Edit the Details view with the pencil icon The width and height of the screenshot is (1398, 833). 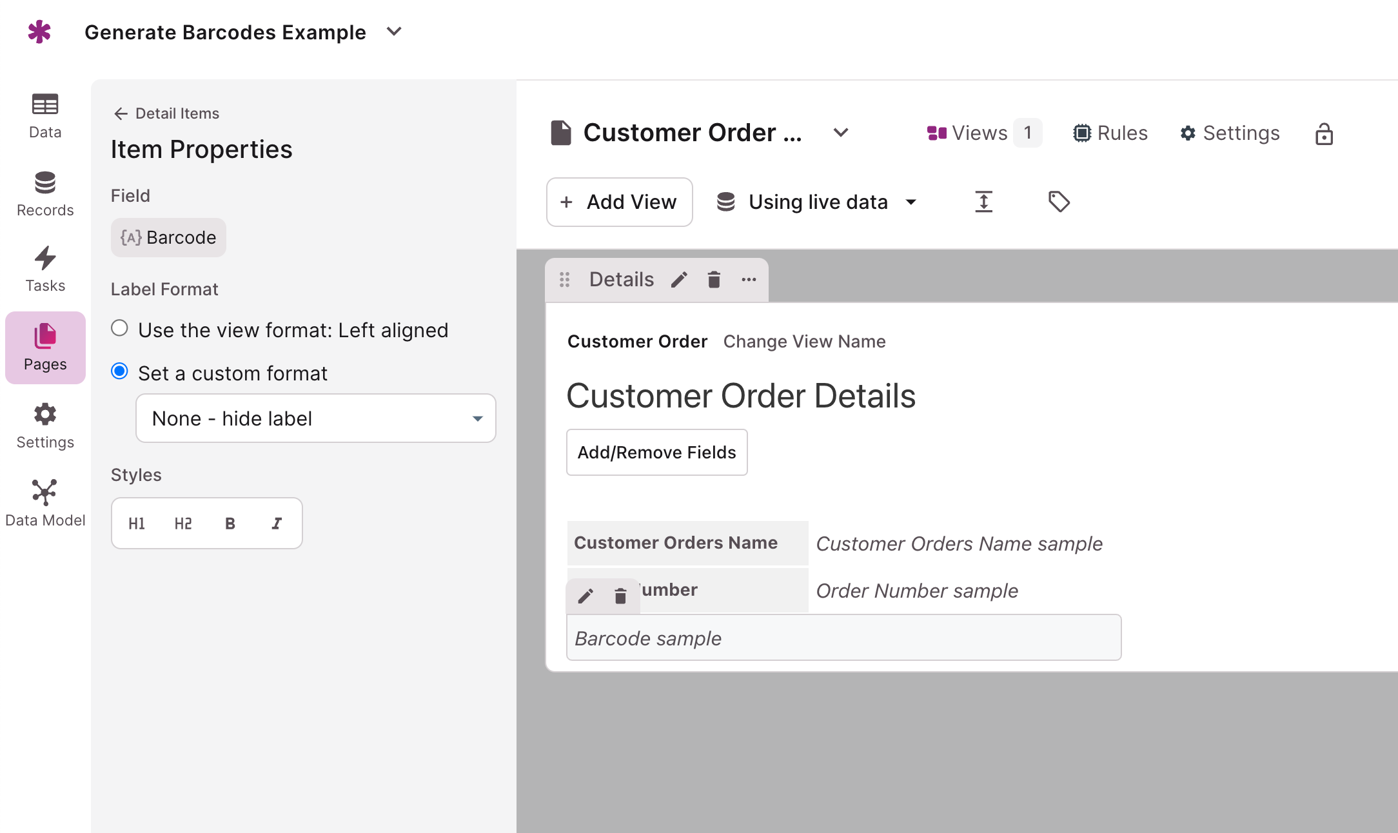coord(679,280)
